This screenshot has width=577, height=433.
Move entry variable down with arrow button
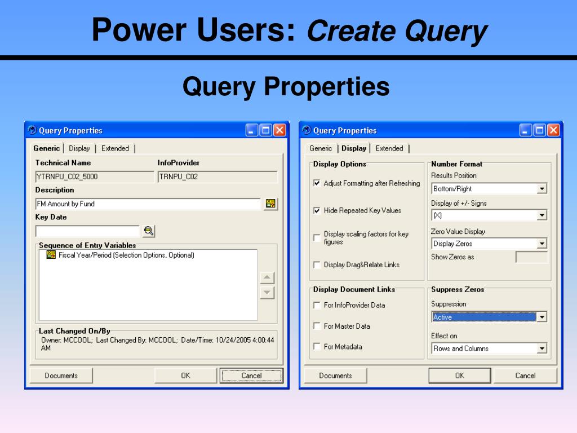coord(267,293)
